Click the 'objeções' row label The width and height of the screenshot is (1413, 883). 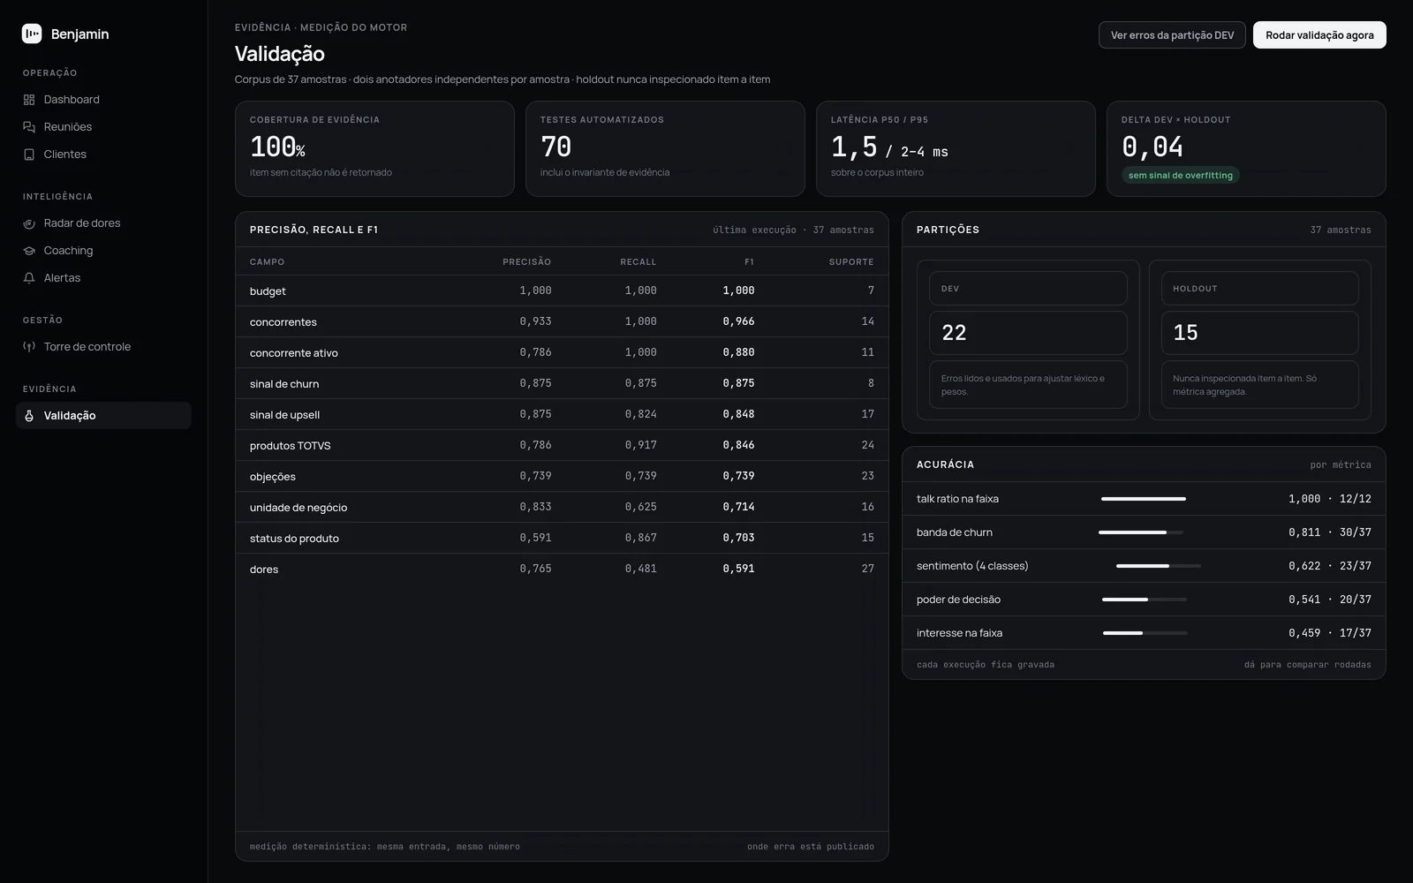[x=273, y=477]
